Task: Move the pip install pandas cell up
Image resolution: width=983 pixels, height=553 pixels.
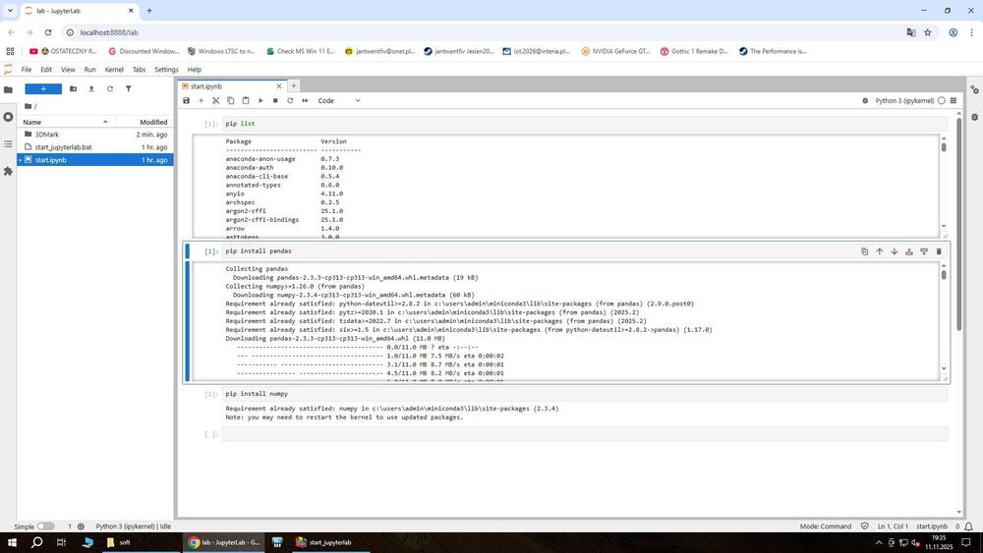Action: [x=880, y=251]
